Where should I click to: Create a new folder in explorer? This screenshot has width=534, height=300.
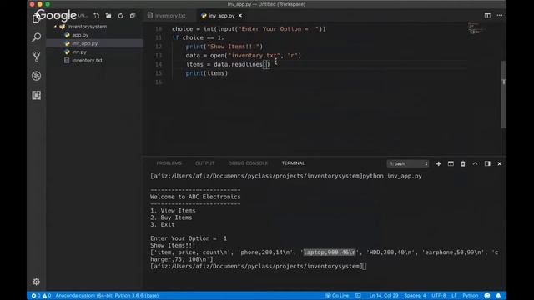point(108,16)
